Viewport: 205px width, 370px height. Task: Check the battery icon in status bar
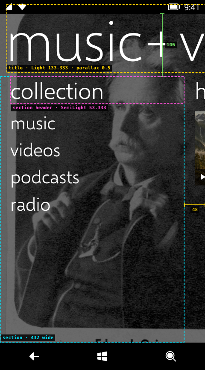(x=174, y=7)
